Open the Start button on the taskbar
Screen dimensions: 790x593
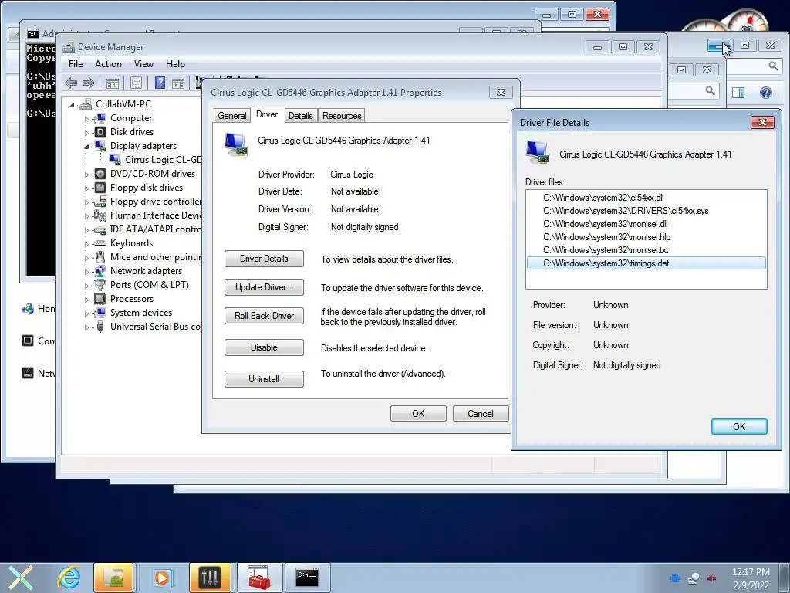tap(20, 578)
